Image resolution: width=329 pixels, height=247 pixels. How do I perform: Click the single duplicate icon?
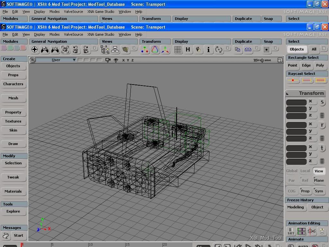coord(237,50)
